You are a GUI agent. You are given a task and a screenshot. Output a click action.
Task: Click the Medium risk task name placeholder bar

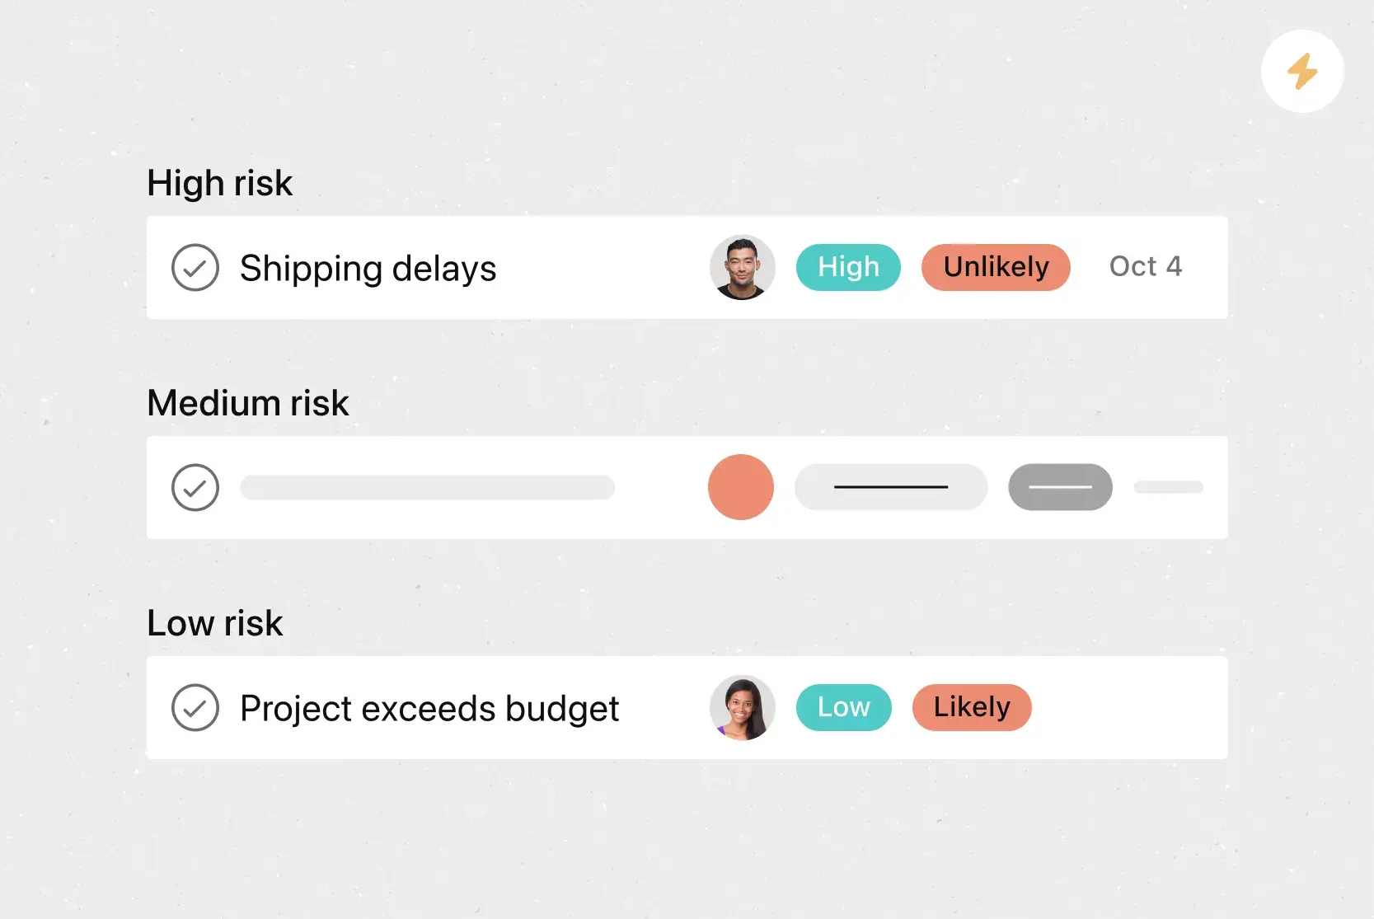click(x=427, y=487)
